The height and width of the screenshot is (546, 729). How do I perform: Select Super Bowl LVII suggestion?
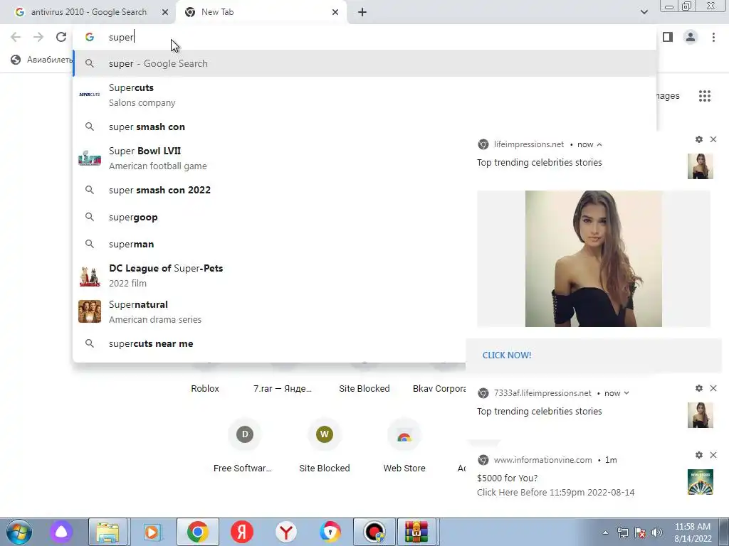coord(270,158)
